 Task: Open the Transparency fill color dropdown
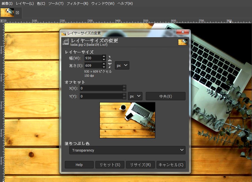127,150
